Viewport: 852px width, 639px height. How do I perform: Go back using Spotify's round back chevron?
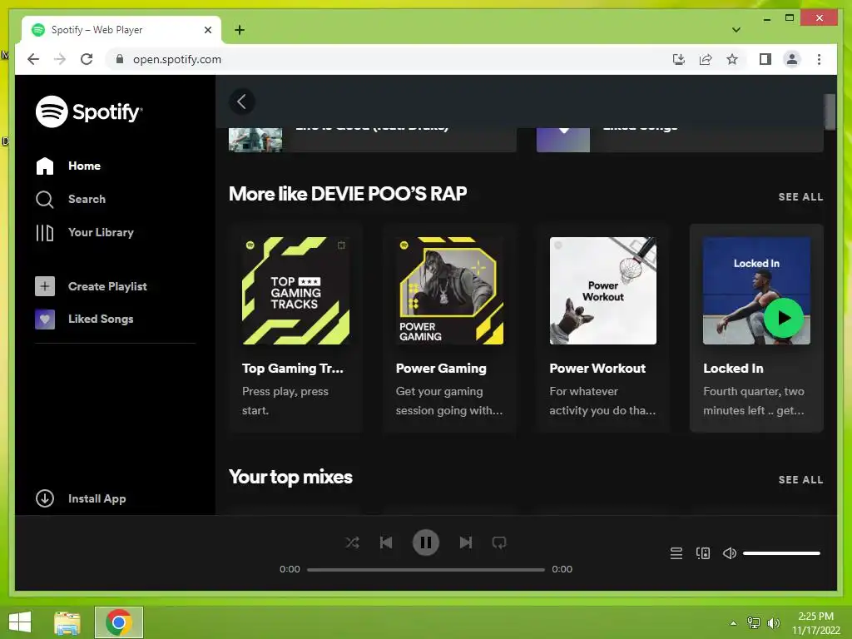tap(242, 102)
